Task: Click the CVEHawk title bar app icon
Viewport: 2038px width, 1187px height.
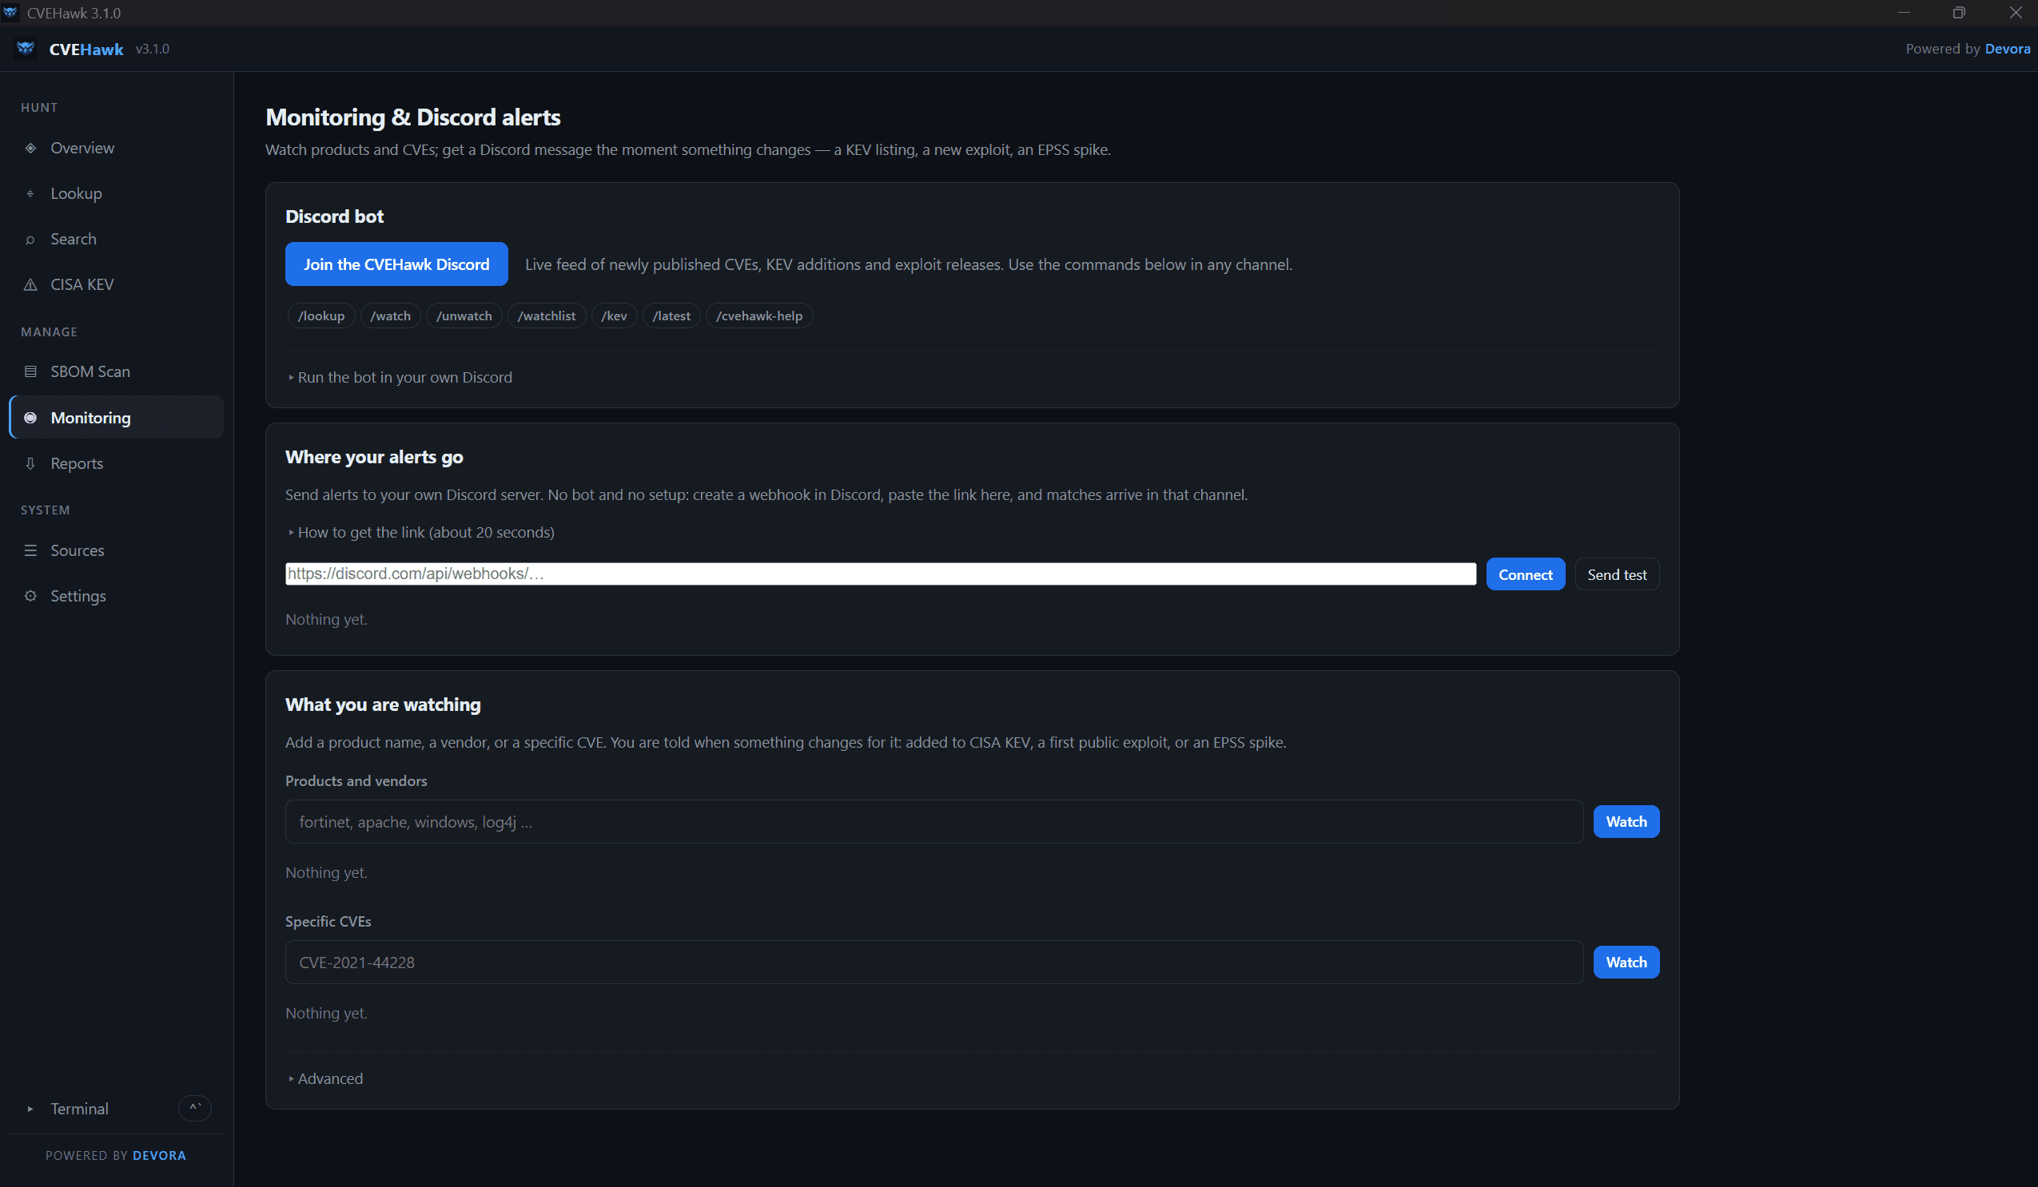Action: 10,12
